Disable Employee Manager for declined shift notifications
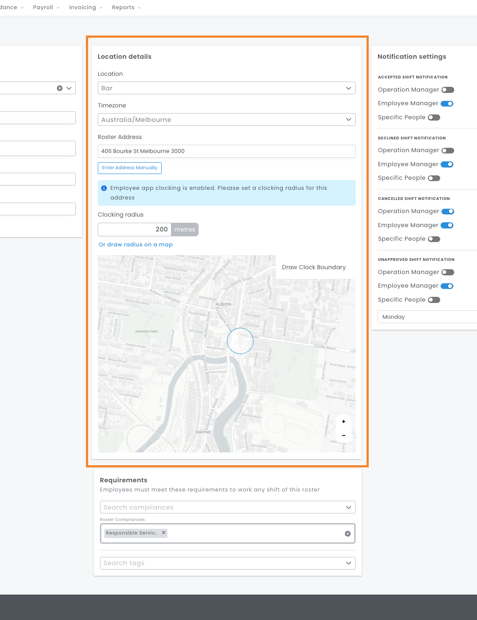The height and width of the screenshot is (620, 477). [x=447, y=164]
